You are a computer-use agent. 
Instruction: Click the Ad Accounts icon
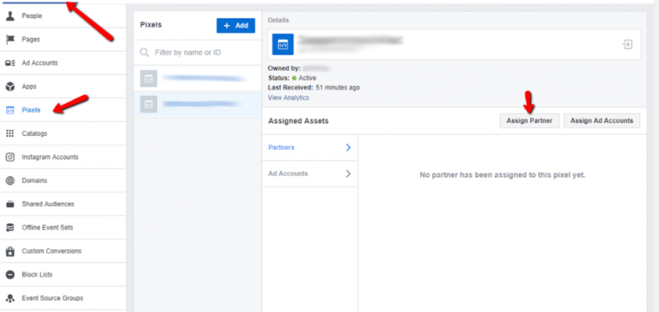coord(11,63)
